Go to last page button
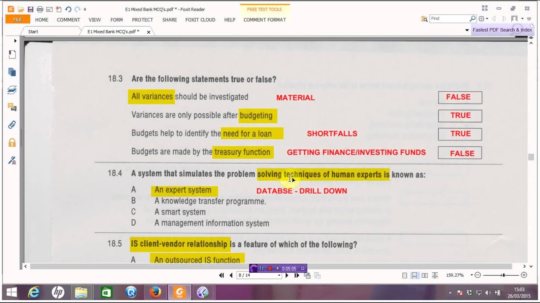 tap(297, 275)
